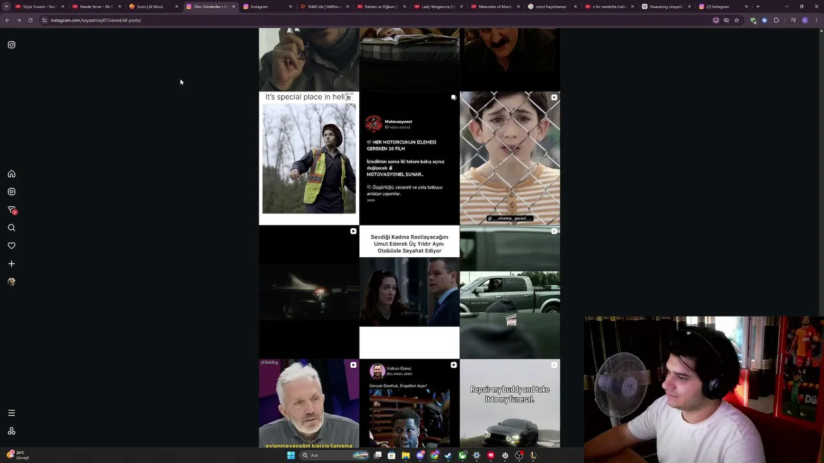Open the man holding pen saved post

(x=309, y=59)
